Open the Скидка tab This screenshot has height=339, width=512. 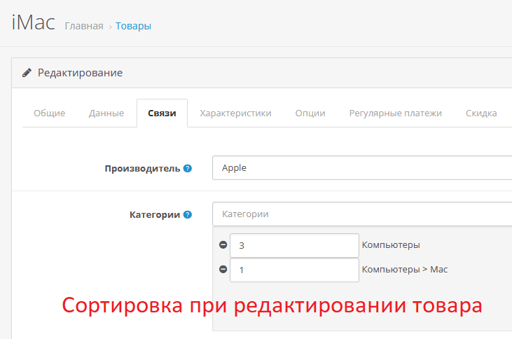point(481,113)
